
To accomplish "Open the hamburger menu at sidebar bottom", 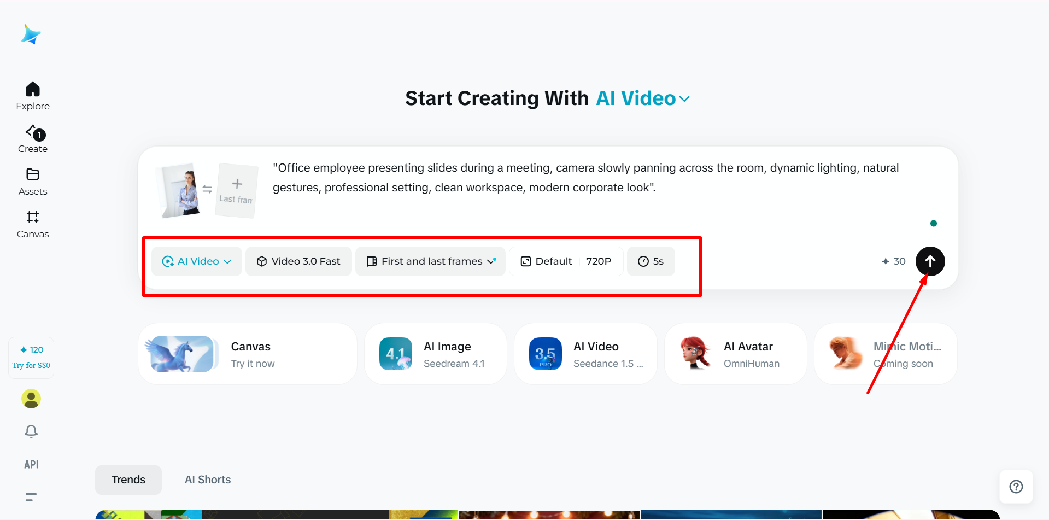I will 30,496.
